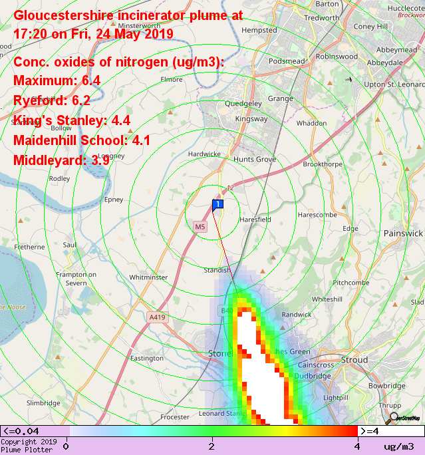The image size is (425, 455).
Task: Click the Kingsway place label
Action: 251,119
